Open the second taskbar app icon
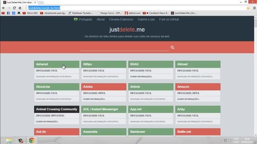 coord(20,140)
